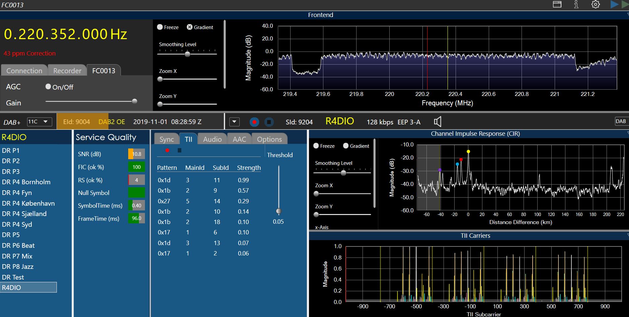629x317 pixels.
Task: Click the information icon in top bar
Action: coord(576,5)
